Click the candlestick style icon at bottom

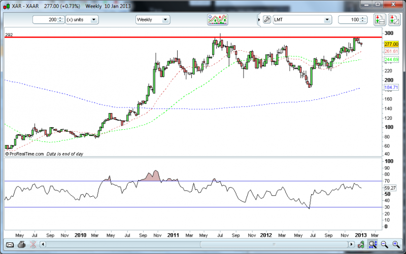360,244
